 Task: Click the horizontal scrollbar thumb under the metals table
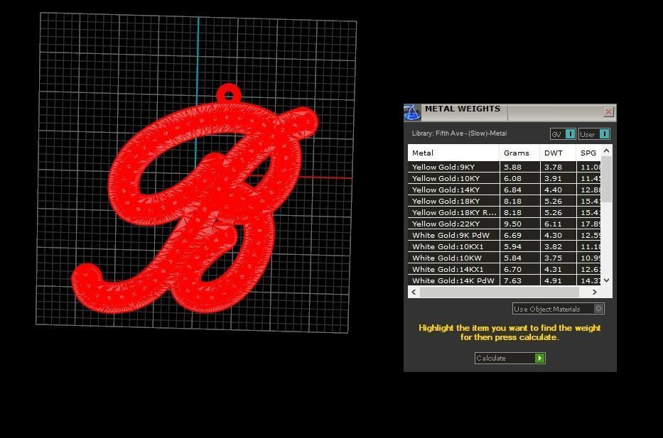tap(500, 292)
